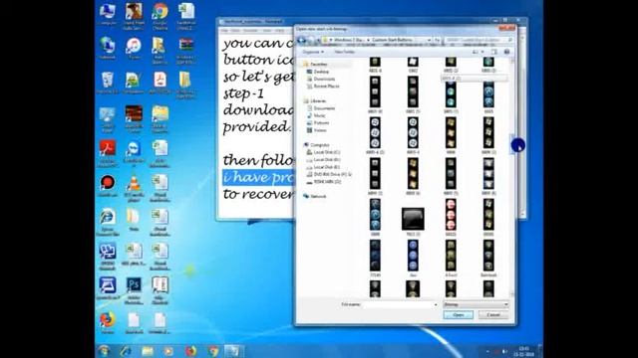
Task: Click the New folder button
Action: click(345, 52)
